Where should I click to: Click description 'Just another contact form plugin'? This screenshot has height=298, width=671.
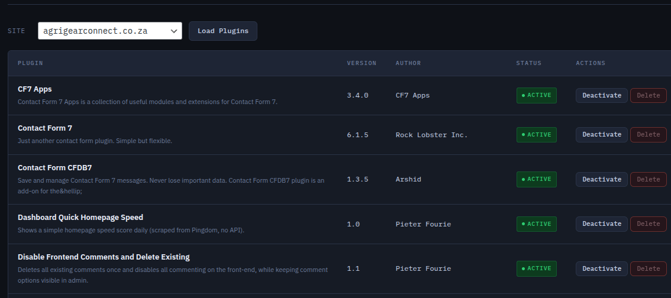click(95, 141)
